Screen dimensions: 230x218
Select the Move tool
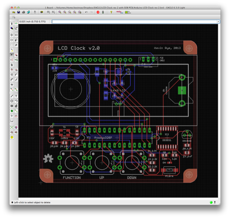(12, 35)
